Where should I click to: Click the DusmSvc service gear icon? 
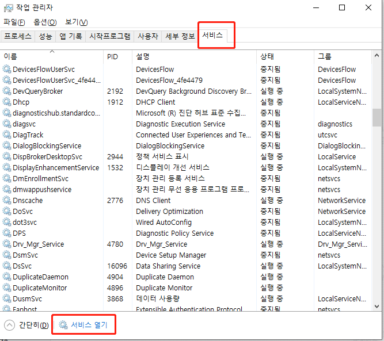click(x=7, y=298)
